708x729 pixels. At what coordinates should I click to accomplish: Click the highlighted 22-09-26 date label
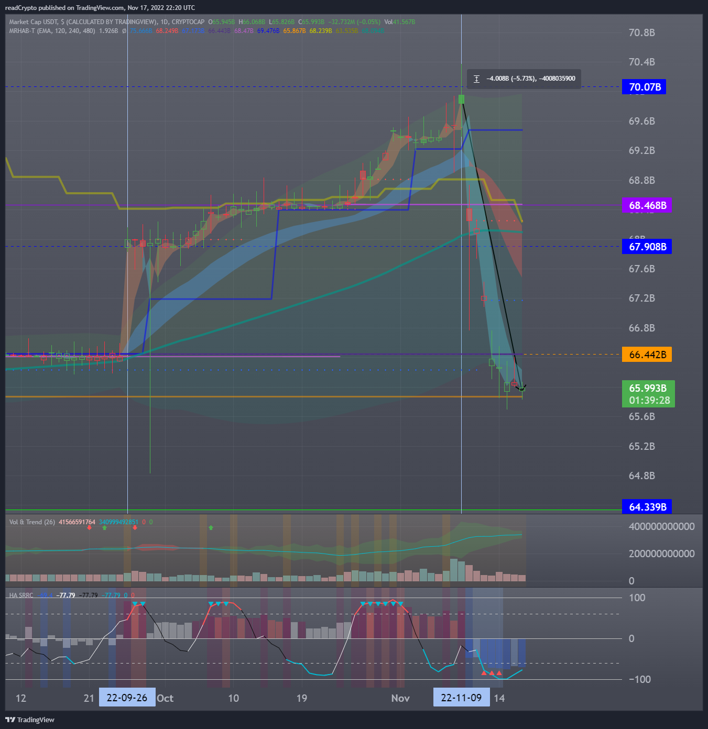click(127, 698)
